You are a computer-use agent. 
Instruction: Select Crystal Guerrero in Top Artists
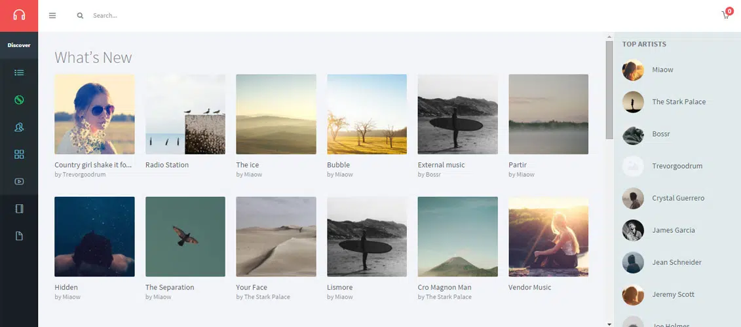click(x=677, y=198)
